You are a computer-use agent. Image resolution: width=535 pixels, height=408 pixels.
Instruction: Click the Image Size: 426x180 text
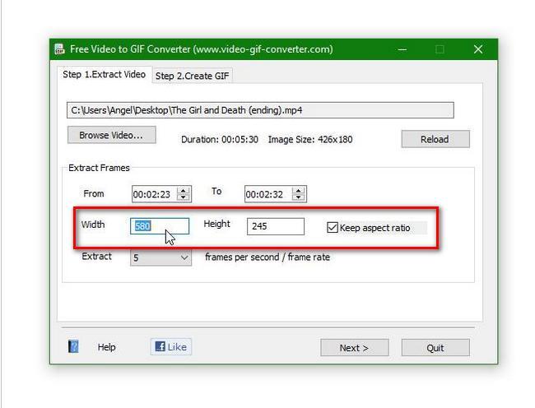coord(310,139)
